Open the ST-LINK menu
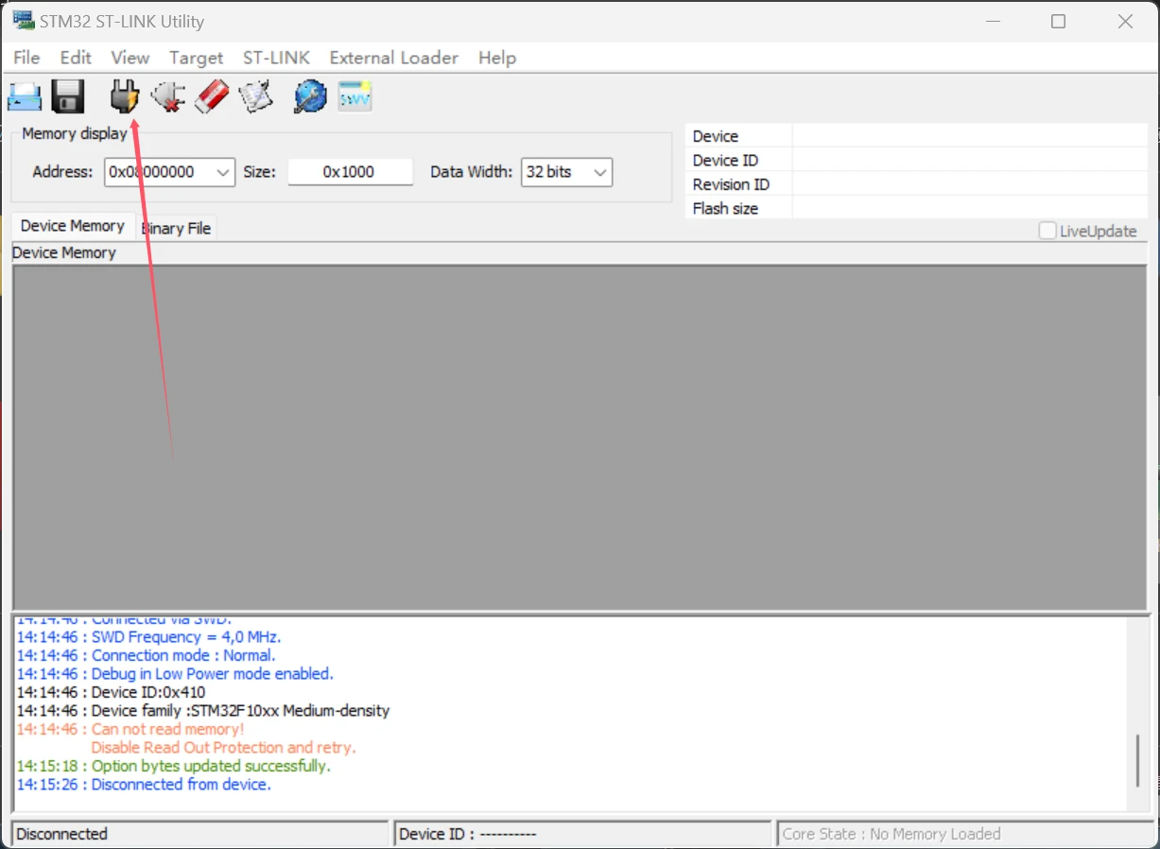This screenshot has width=1160, height=849. pyautogui.click(x=276, y=58)
